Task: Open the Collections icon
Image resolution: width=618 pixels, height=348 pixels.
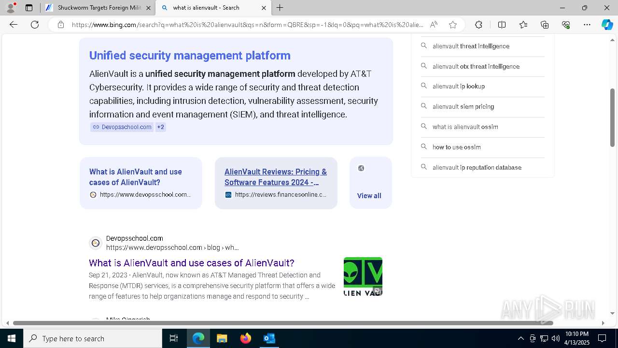Action: [x=545, y=25]
